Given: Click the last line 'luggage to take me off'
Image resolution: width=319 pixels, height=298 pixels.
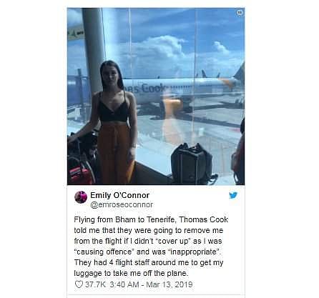Looking at the screenshot, I should [x=131, y=273].
